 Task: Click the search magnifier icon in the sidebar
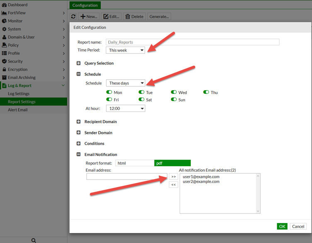pos(34,240)
